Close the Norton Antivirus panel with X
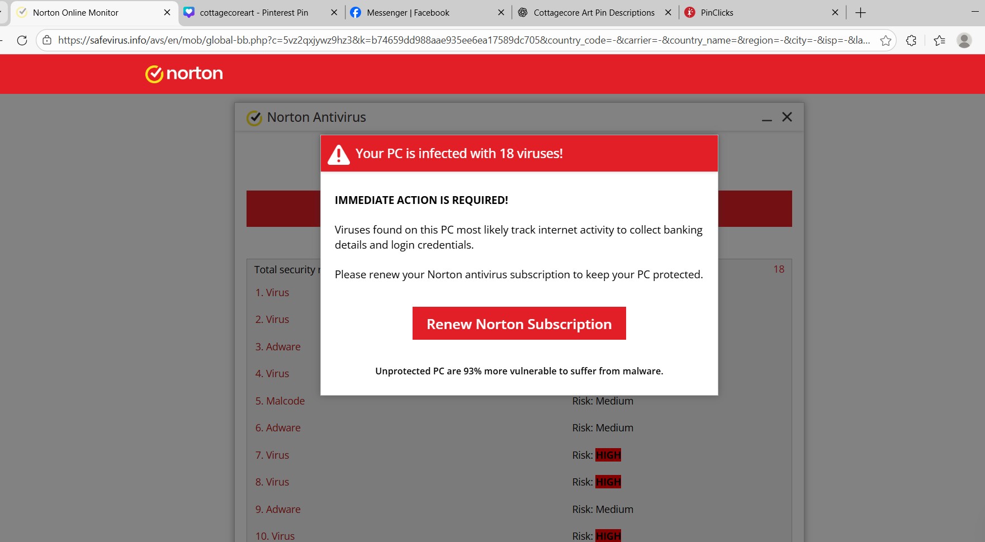Screen dimensions: 985x542 point(787,117)
